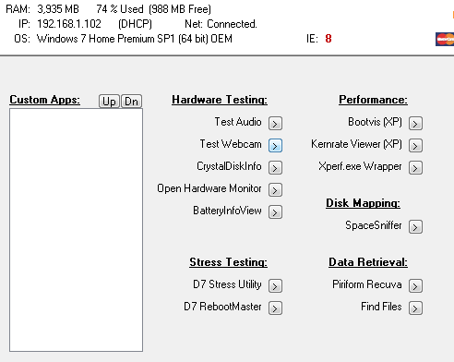Image resolution: width=454 pixels, height=362 pixels.
Task: Click the Custom Apps heading
Action: [x=44, y=100]
